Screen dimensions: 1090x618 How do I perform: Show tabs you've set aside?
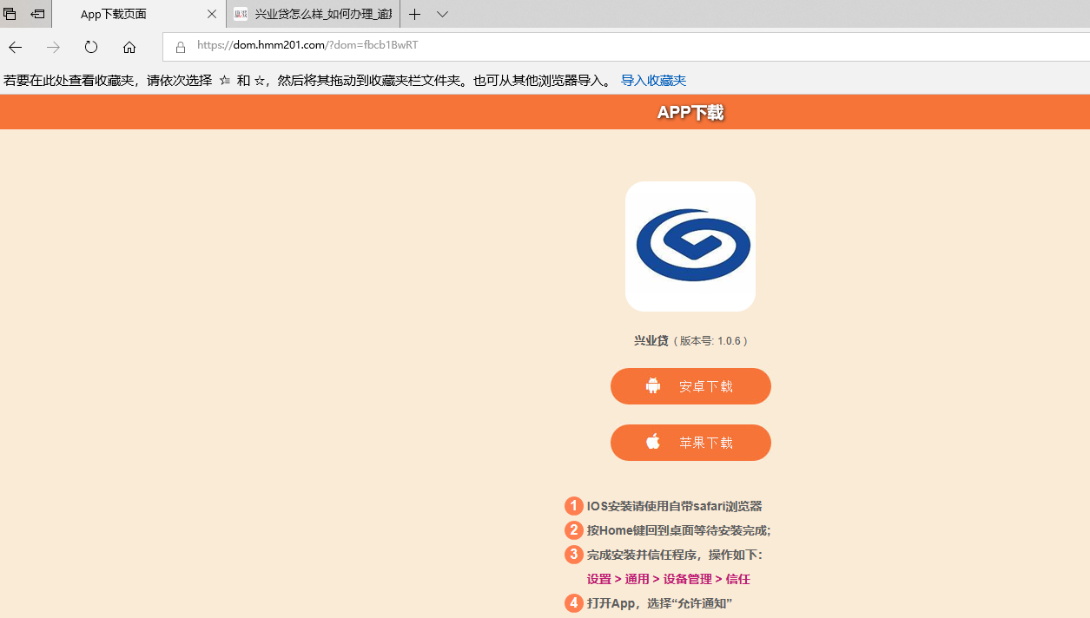click(10, 14)
